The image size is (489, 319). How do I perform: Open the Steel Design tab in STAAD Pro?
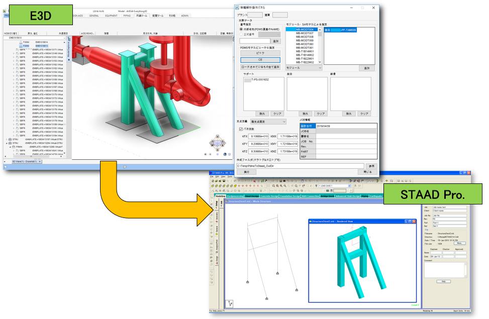pyautogui.click(x=252, y=196)
